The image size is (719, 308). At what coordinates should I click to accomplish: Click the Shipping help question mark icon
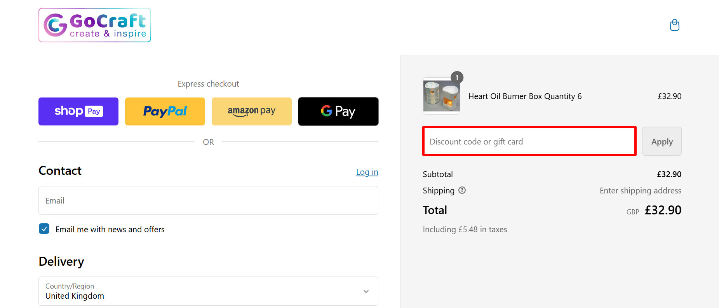point(462,190)
